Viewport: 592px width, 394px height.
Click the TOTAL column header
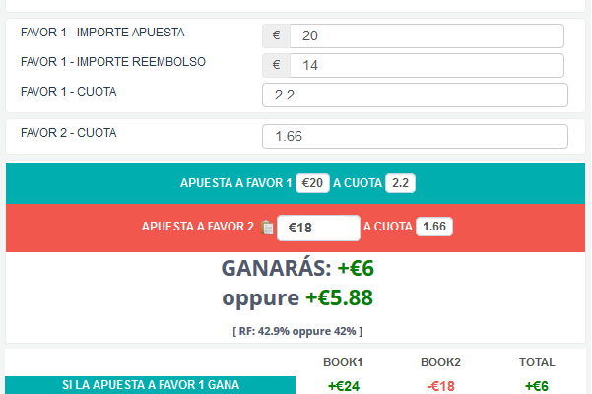(537, 362)
